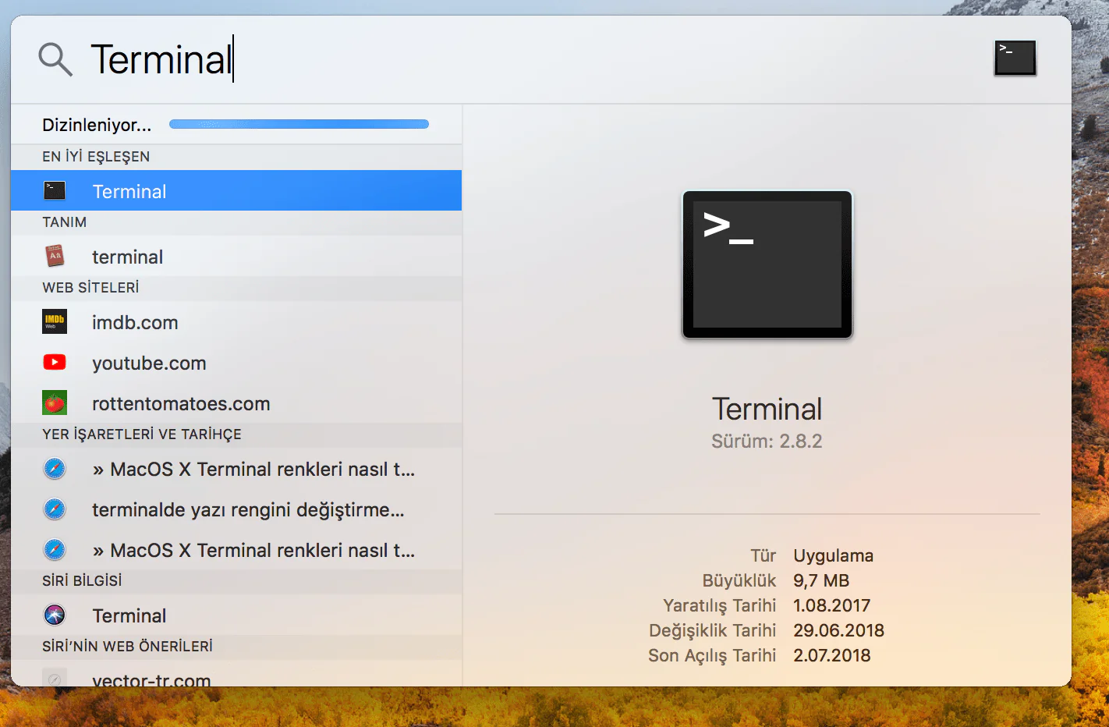Select the Rotten Tomatoes site icon
The height and width of the screenshot is (727, 1109).
click(x=54, y=403)
